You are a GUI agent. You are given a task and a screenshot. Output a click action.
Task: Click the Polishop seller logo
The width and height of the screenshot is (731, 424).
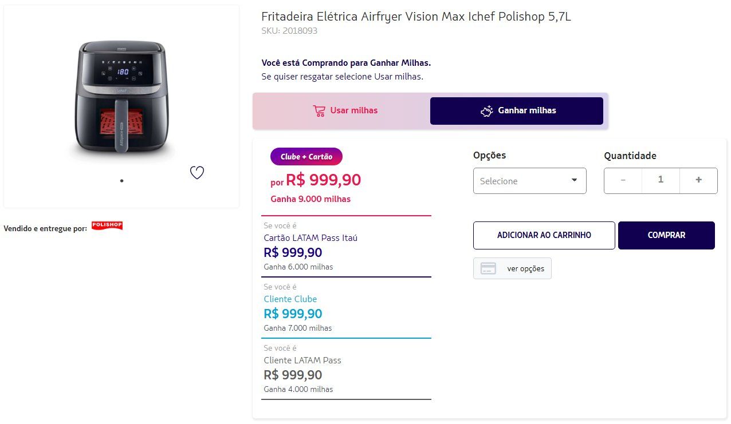point(107,226)
